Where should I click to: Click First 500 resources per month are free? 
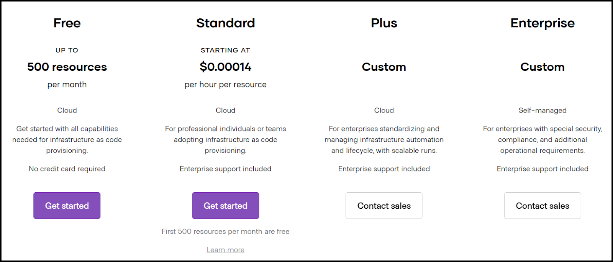pos(225,231)
